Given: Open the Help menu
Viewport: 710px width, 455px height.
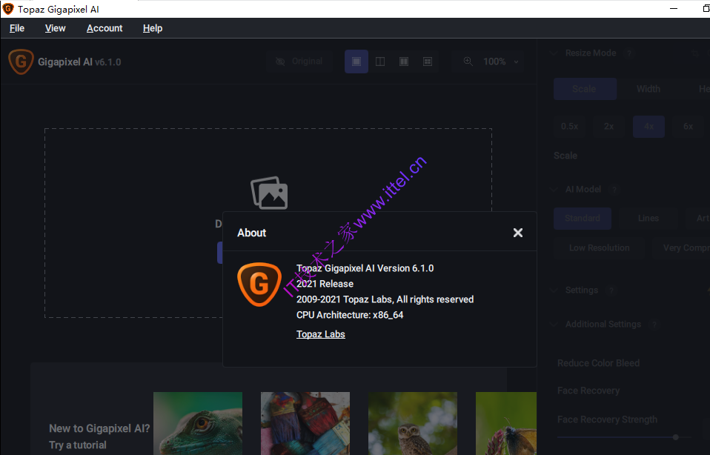Looking at the screenshot, I should [153, 28].
